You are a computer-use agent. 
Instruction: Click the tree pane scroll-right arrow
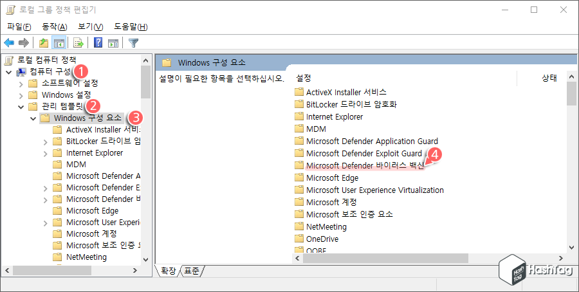pyautogui.click(x=135, y=271)
